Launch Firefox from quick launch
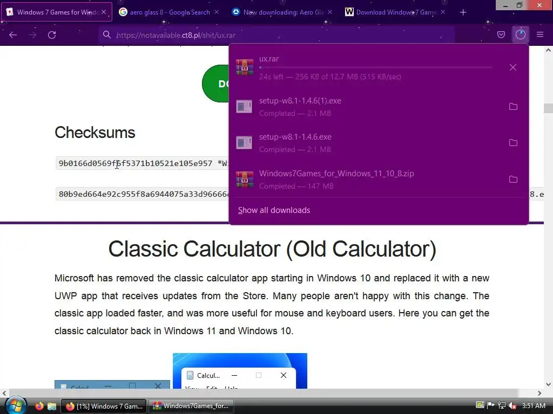 39,406
